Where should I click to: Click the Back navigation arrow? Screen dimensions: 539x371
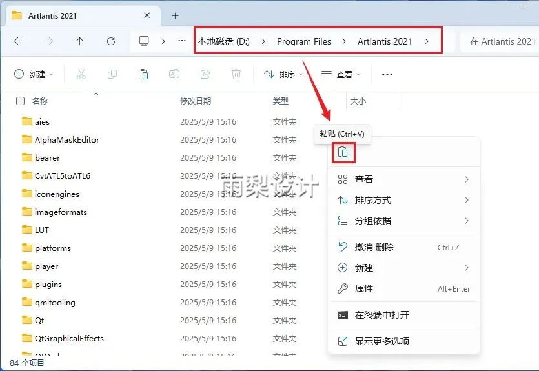pos(18,41)
